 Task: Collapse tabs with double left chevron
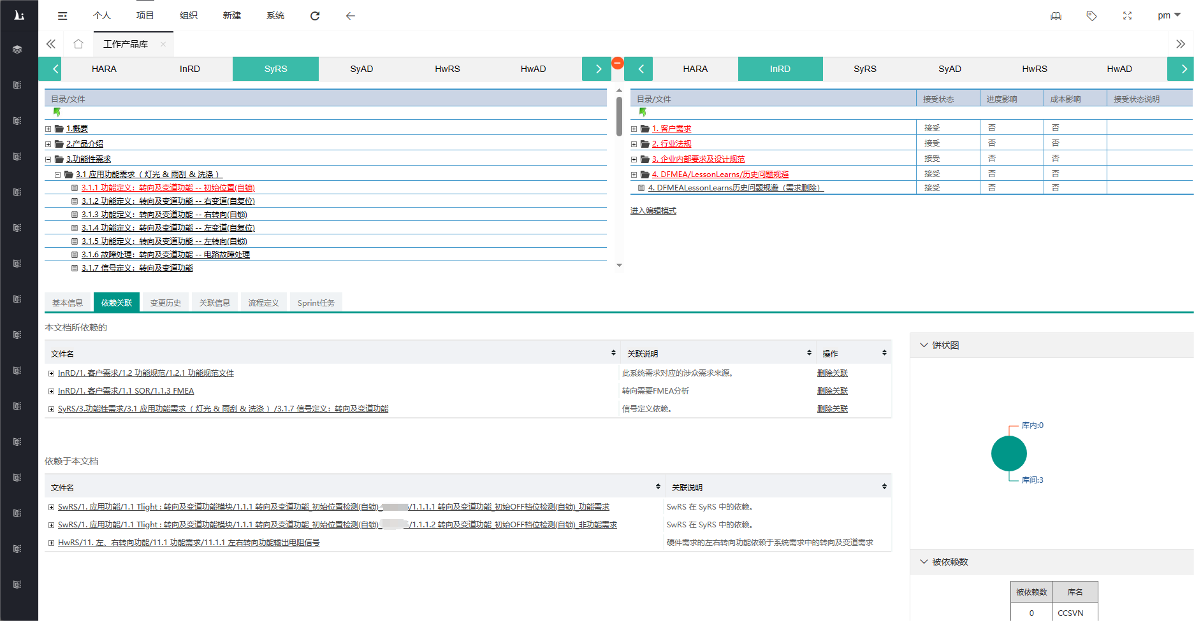[x=51, y=44]
